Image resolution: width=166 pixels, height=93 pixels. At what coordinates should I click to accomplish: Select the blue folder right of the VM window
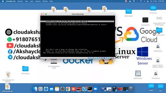point(129,11)
